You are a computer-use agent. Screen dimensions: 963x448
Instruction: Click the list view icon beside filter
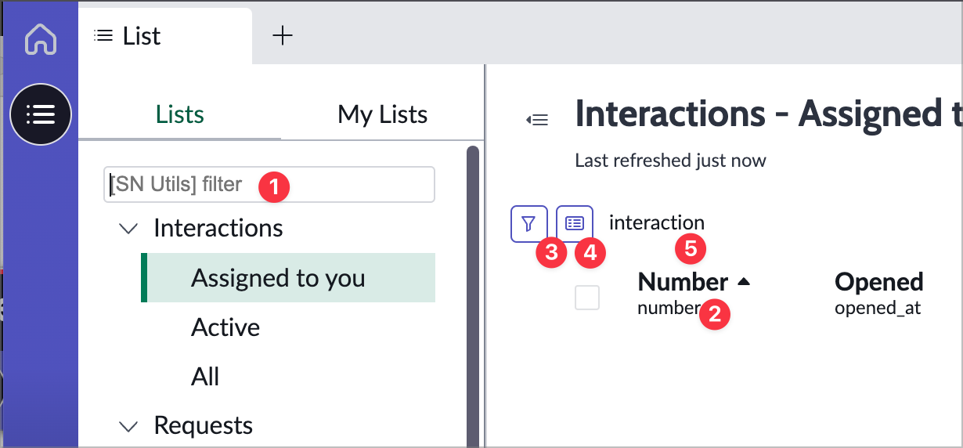575,224
